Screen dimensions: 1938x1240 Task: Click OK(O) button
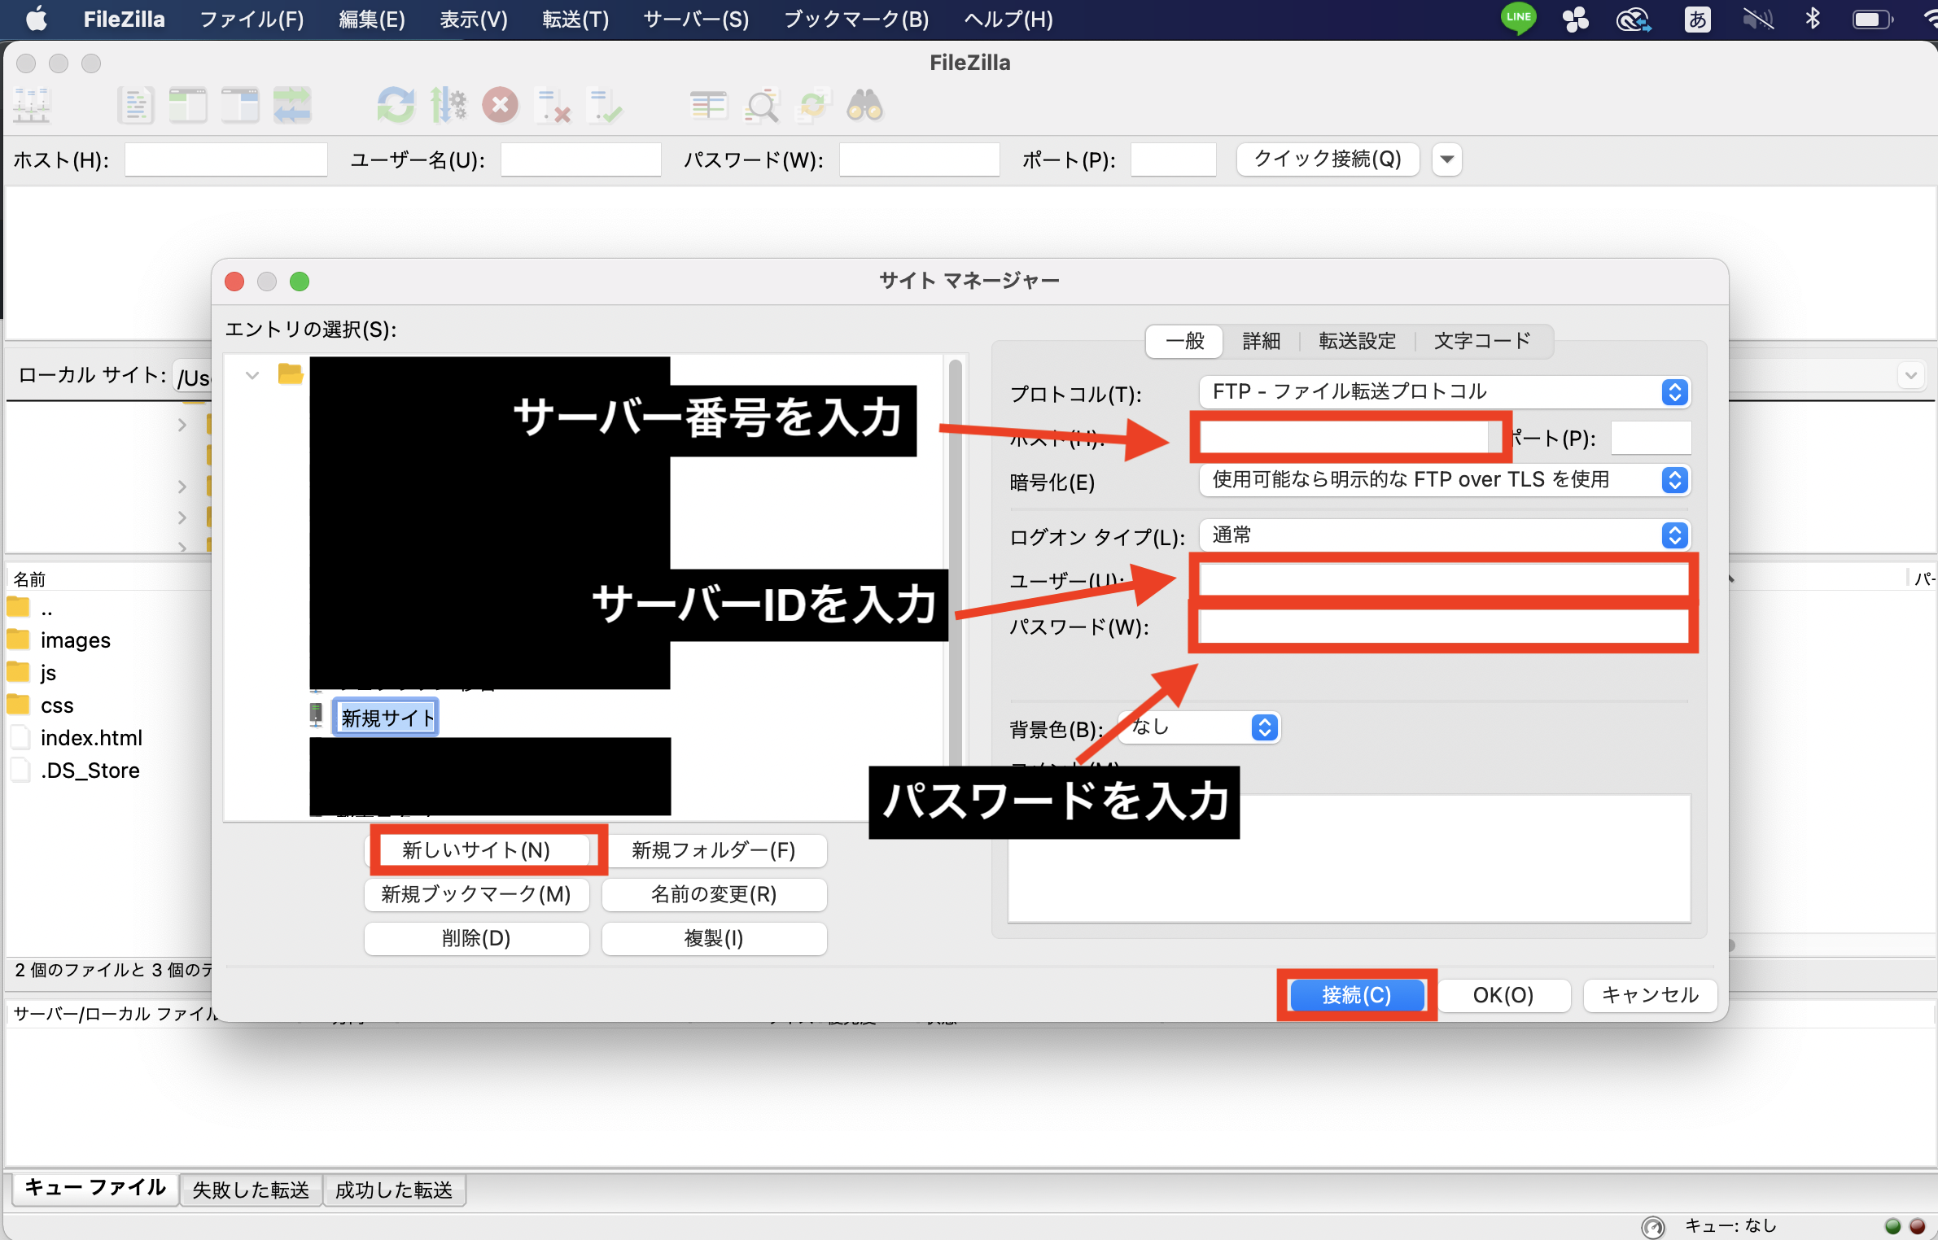tap(1503, 995)
